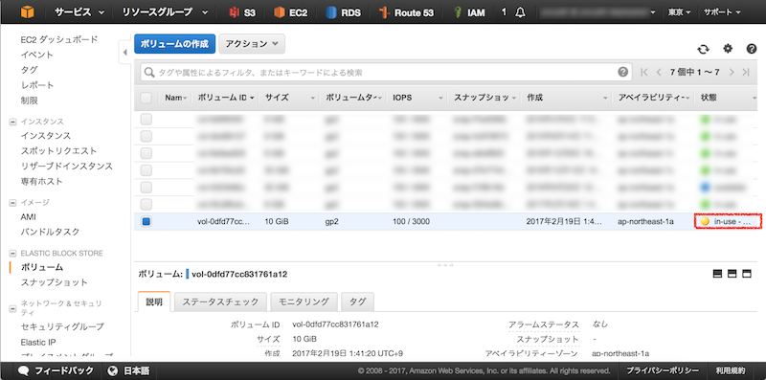766x380 pixels.
Task: Click the yellow in-use status indicator
Action: (705, 221)
